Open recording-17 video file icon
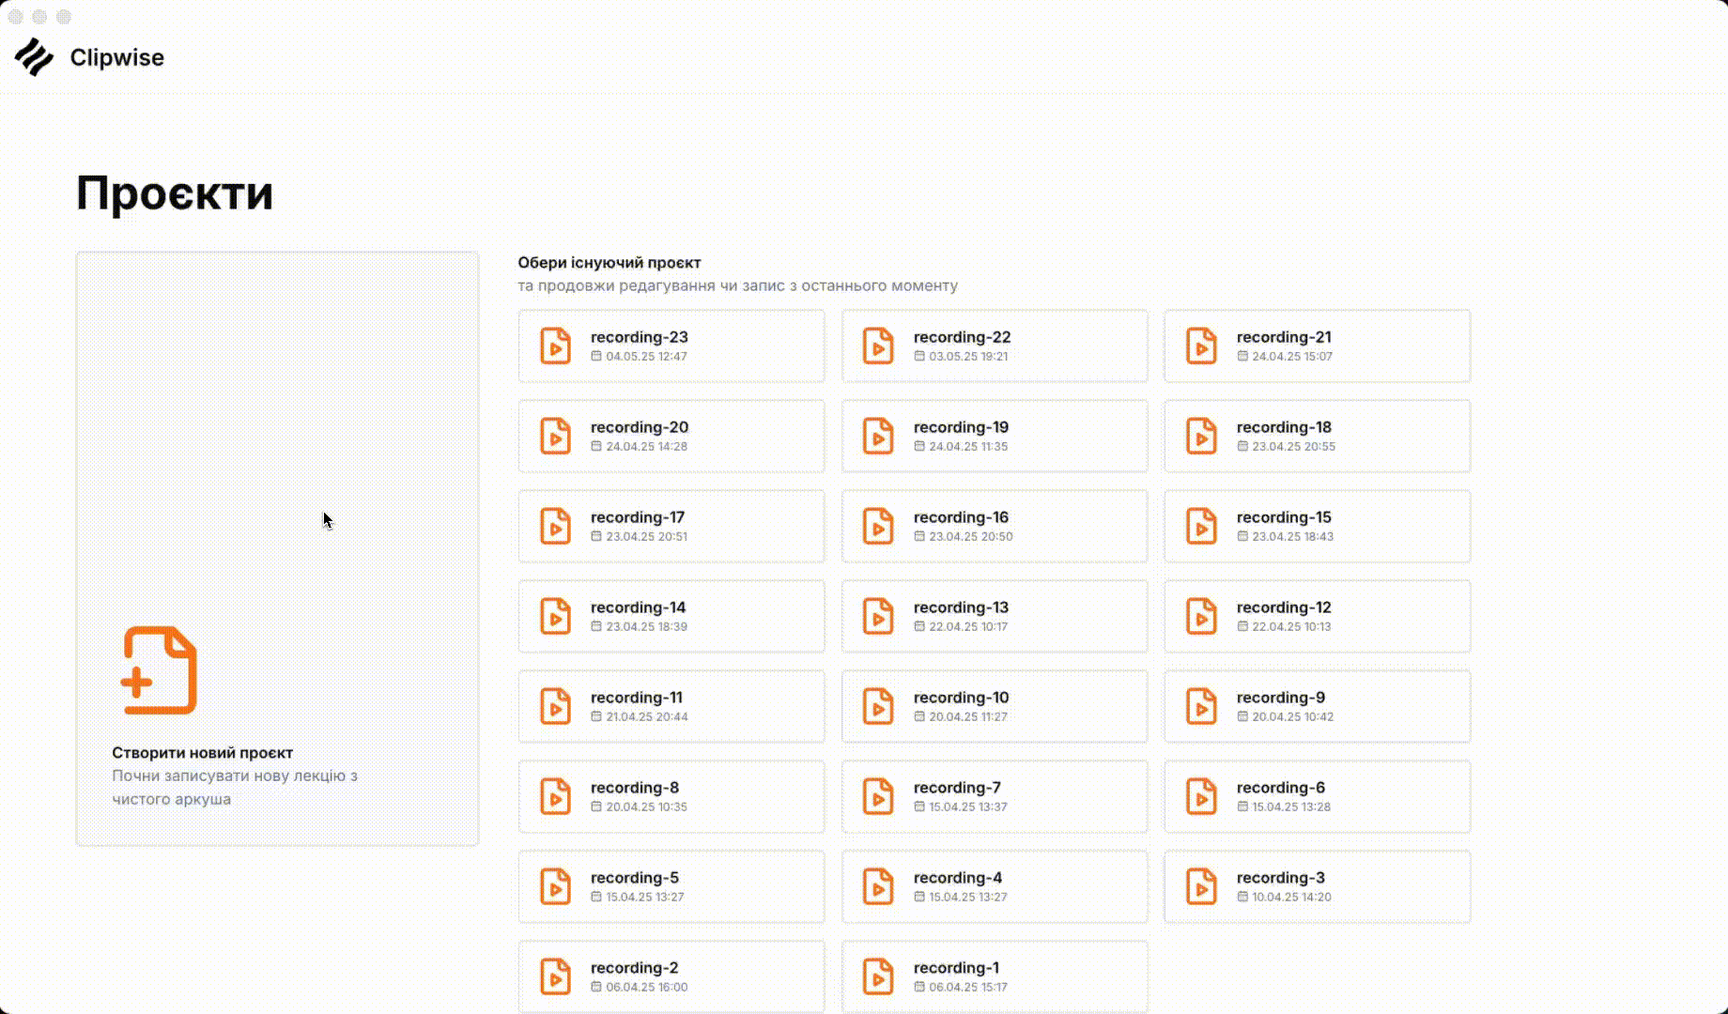The height and width of the screenshot is (1014, 1728). click(555, 526)
